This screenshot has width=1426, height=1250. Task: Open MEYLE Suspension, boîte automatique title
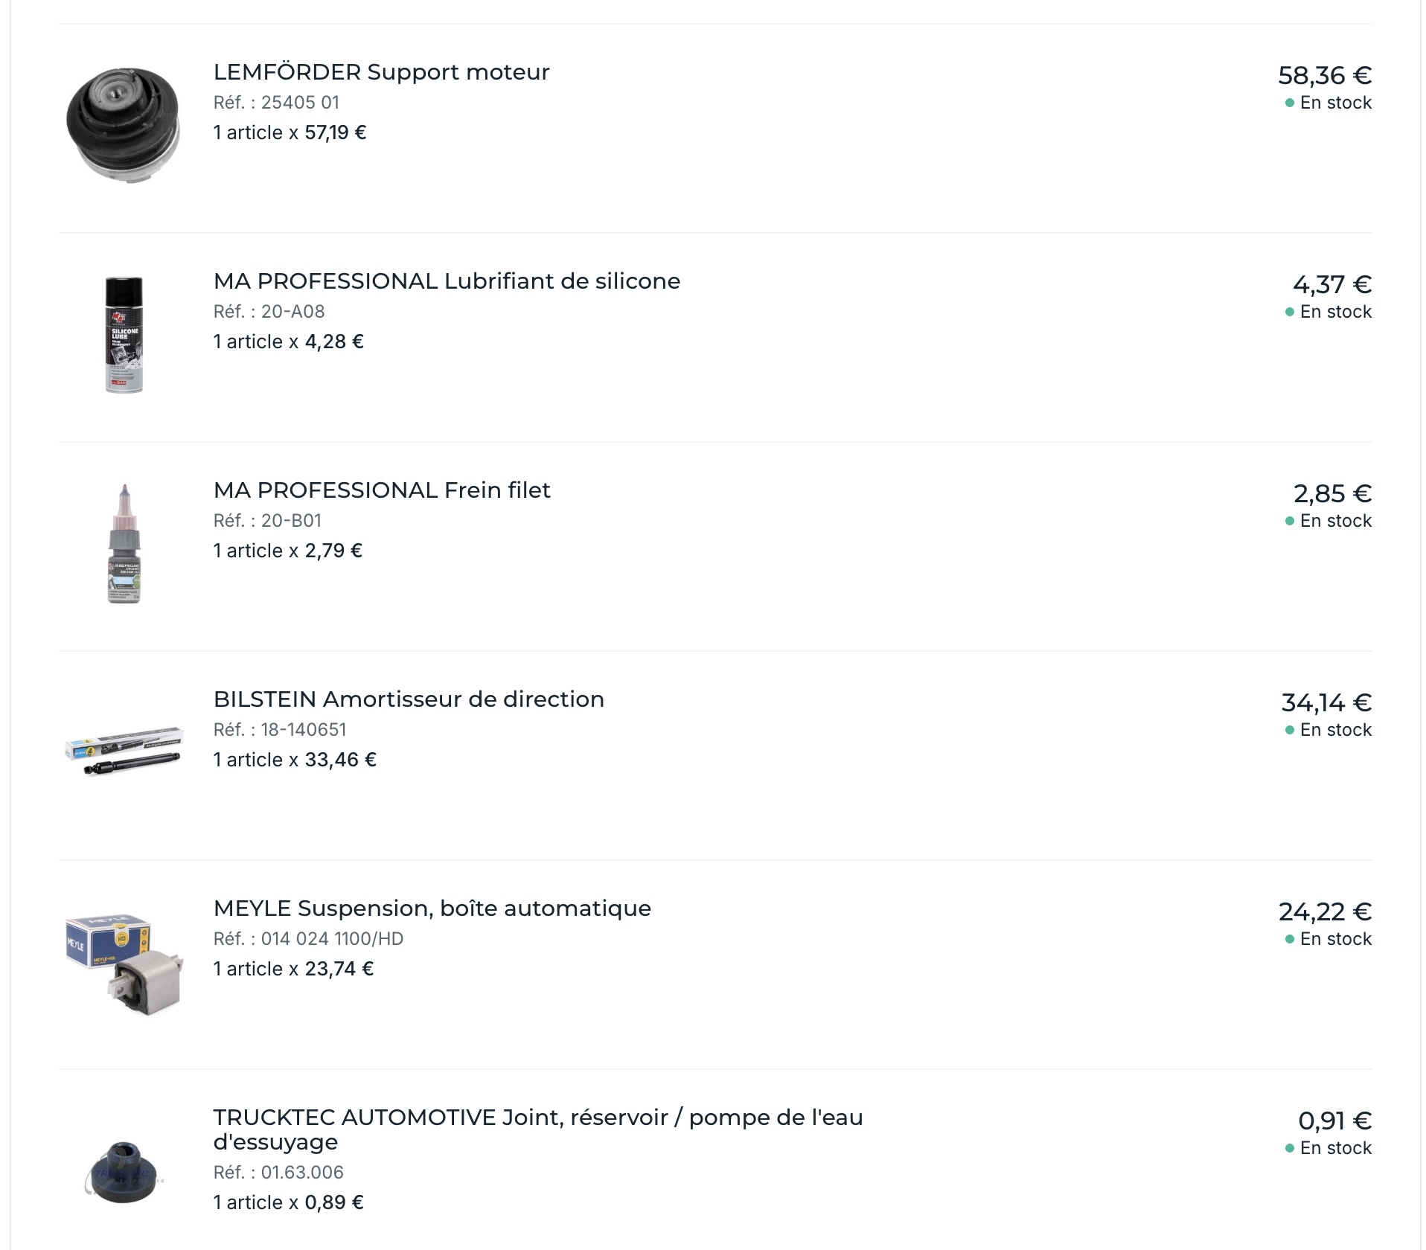[432, 908]
